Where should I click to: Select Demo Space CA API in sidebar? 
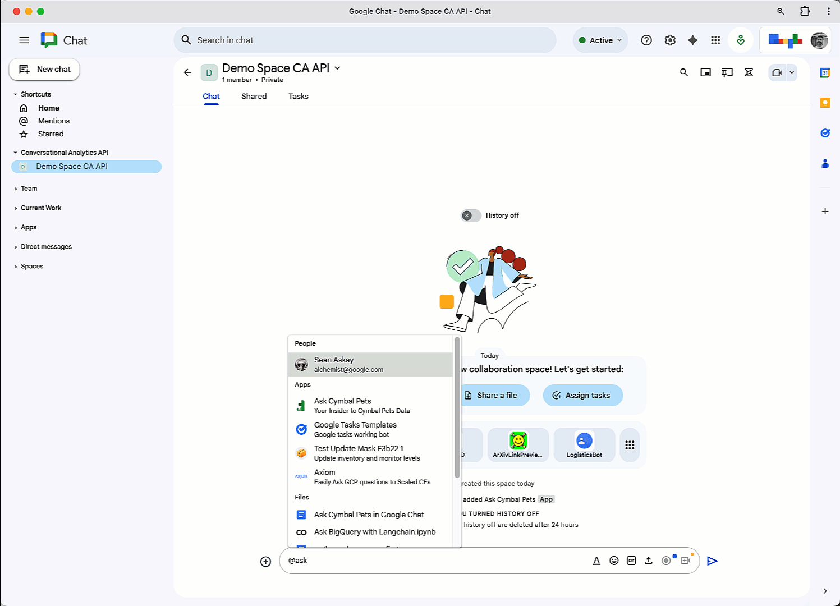coord(86,167)
